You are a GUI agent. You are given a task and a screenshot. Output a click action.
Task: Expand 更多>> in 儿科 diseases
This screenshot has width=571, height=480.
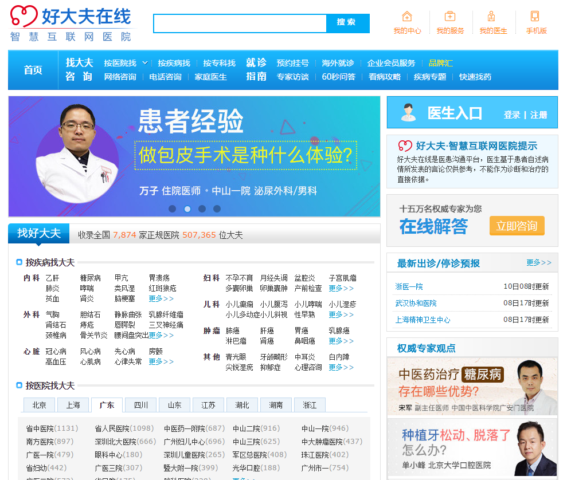pyautogui.click(x=341, y=314)
